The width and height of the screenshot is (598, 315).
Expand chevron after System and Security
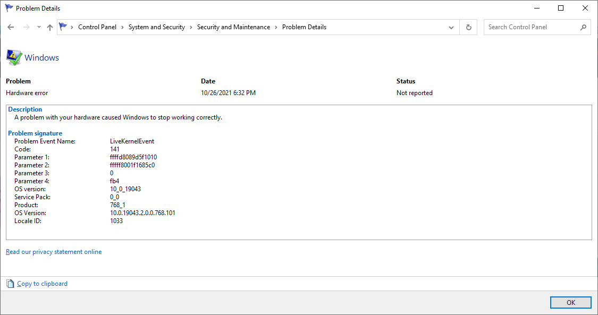click(191, 27)
